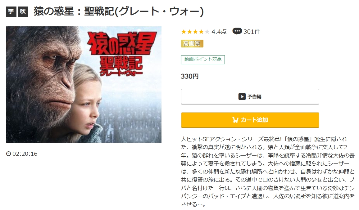Click the 02:20:16 duration text
This screenshot has height=210, width=359.
25,154
